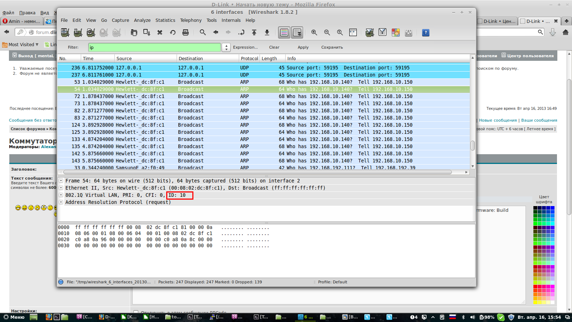Click the Zoom in icon

pos(314,33)
